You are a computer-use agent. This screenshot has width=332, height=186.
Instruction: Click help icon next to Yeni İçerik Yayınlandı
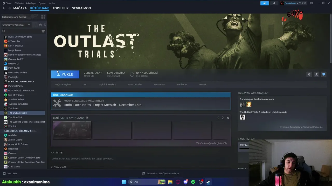tap(87, 118)
